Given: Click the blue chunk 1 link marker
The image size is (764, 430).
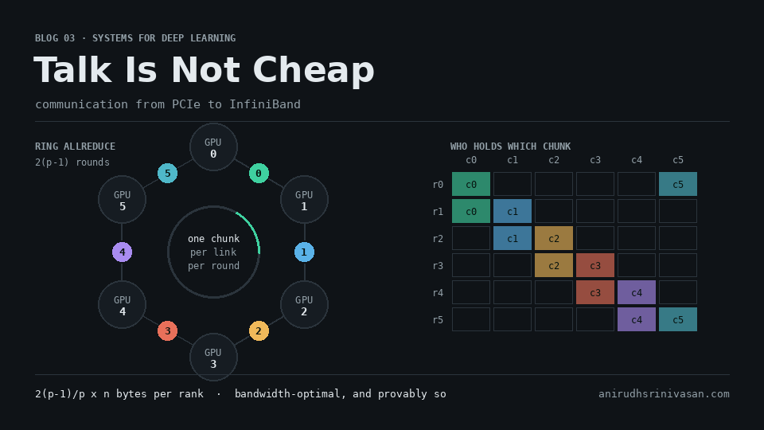Looking at the screenshot, I should pos(304,252).
